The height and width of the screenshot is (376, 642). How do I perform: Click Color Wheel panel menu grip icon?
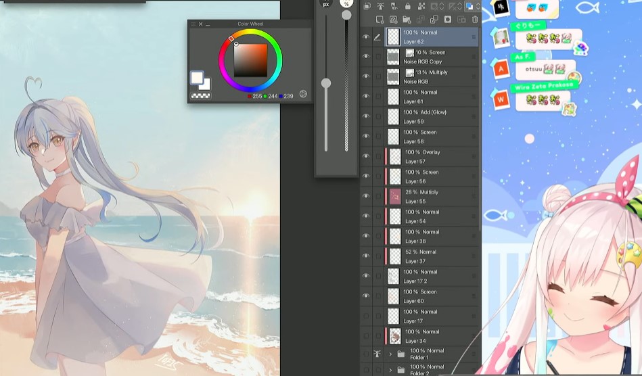tap(193, 24)
